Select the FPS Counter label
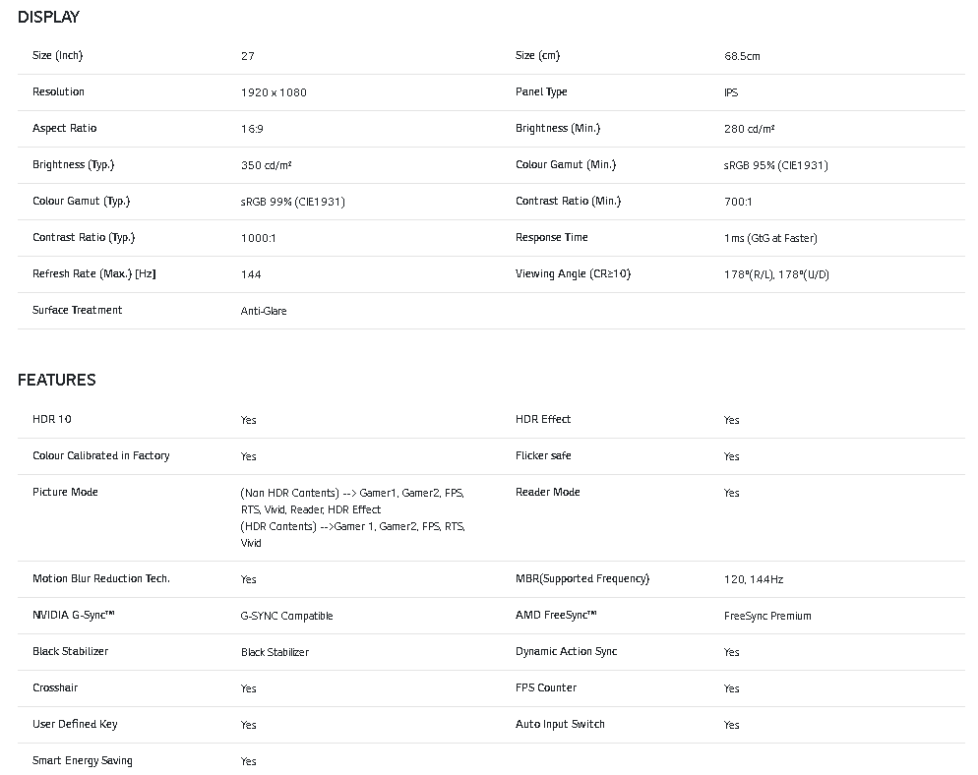 (546, 687)
